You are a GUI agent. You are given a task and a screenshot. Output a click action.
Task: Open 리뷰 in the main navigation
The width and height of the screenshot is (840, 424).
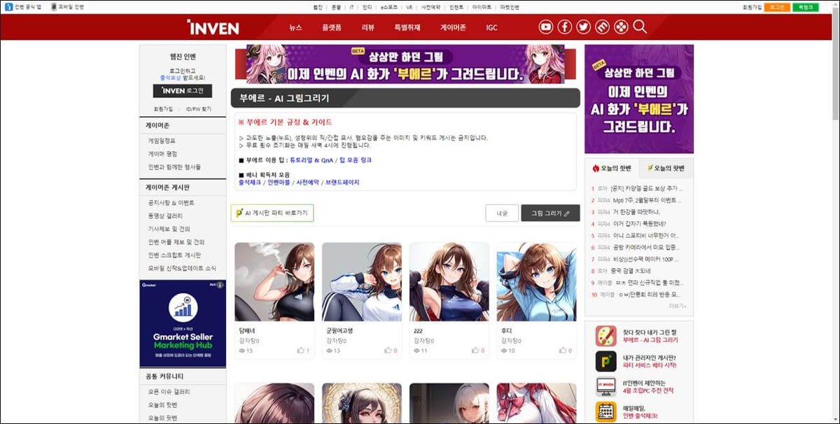pyautogui.click(x=368, y=28)
